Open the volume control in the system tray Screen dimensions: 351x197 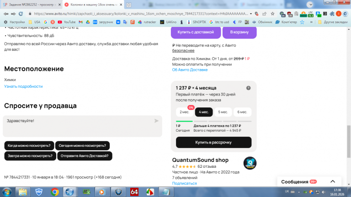324,192
